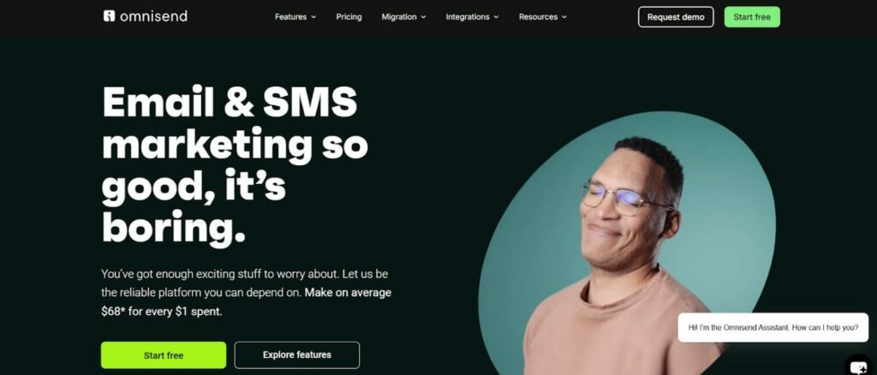Image resolution: width=877 pixels, height=375 pixels.
Task: Open the Pricing page
Action: (x=349, y=17)
